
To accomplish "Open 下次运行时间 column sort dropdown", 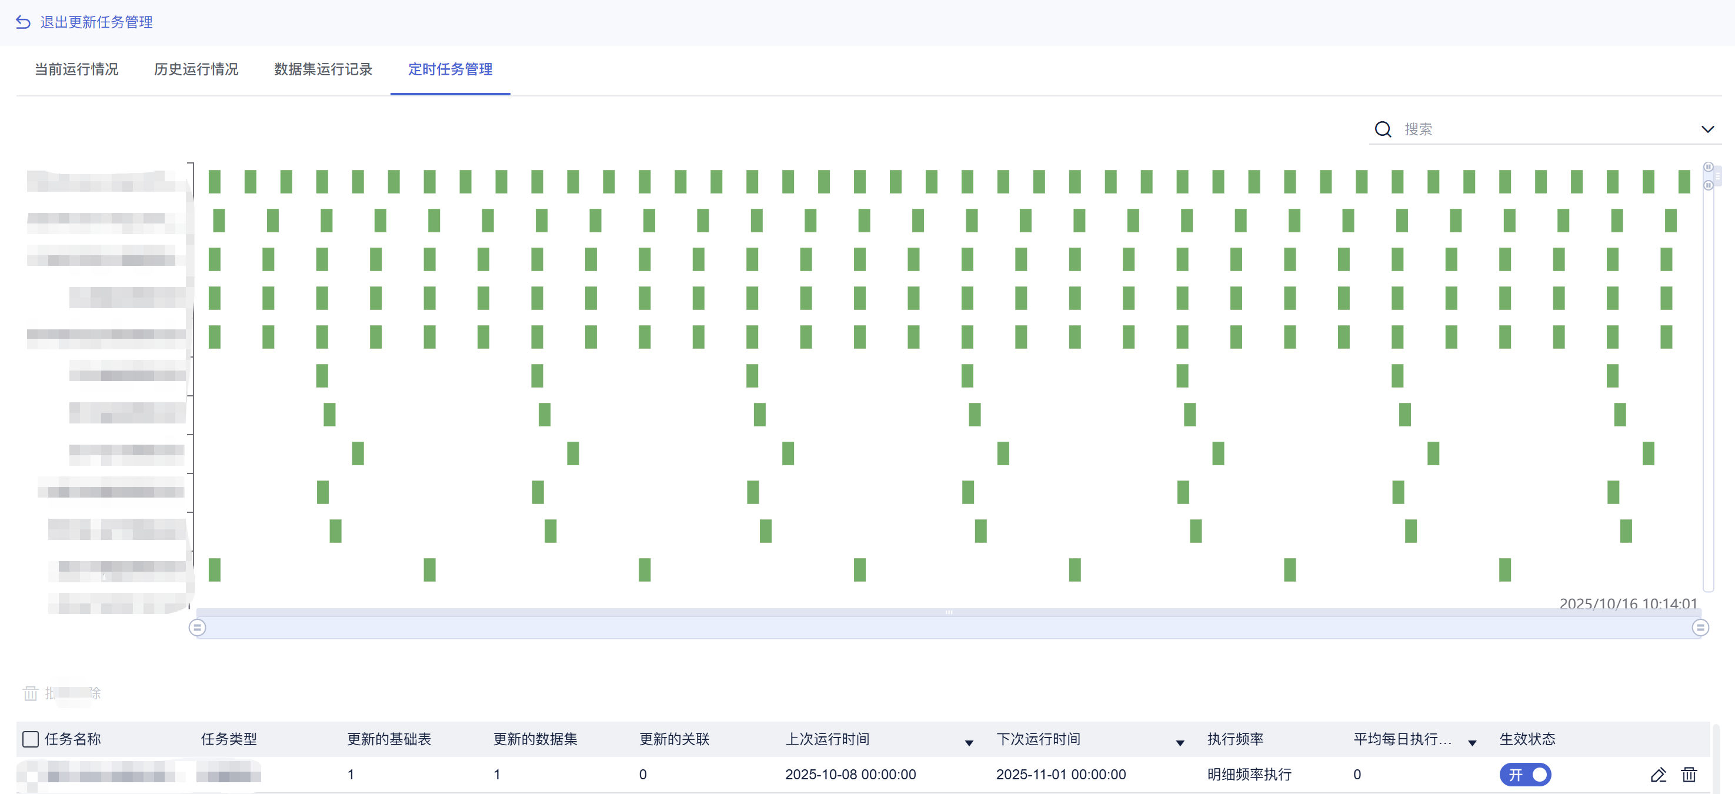I will pos(1180,742).
